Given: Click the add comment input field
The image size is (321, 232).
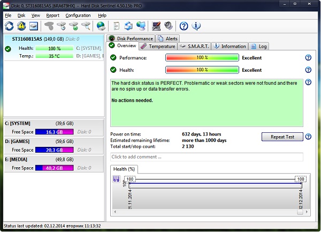Looking at the screenshot, I should point(207,157).
